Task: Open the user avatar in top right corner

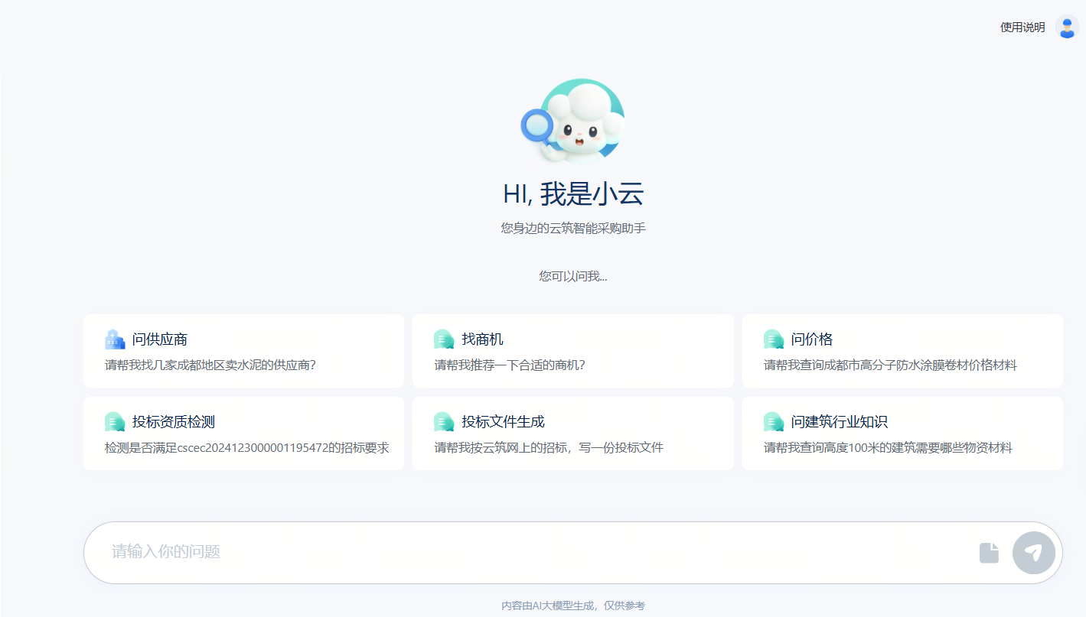Action: [1066, 27]
